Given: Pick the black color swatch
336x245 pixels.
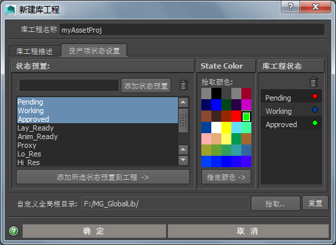Looking at the screenshot, I should click(216, 93).
